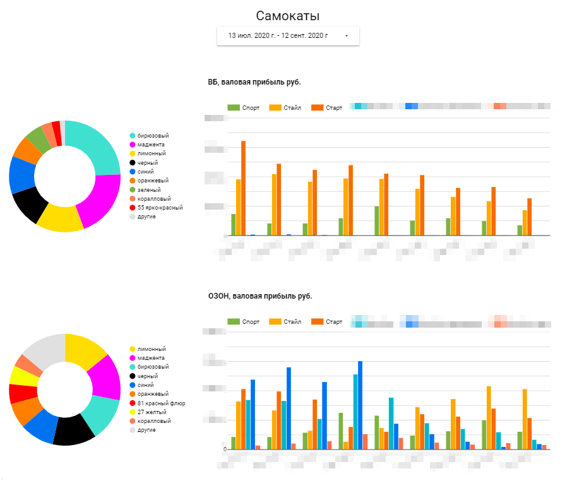Image resolution: width=572 pixels, height=488 pixels.
Task: Click the ОЗОН, валовая прибыль руб. chart title
Action: click(x=260, y=296)
